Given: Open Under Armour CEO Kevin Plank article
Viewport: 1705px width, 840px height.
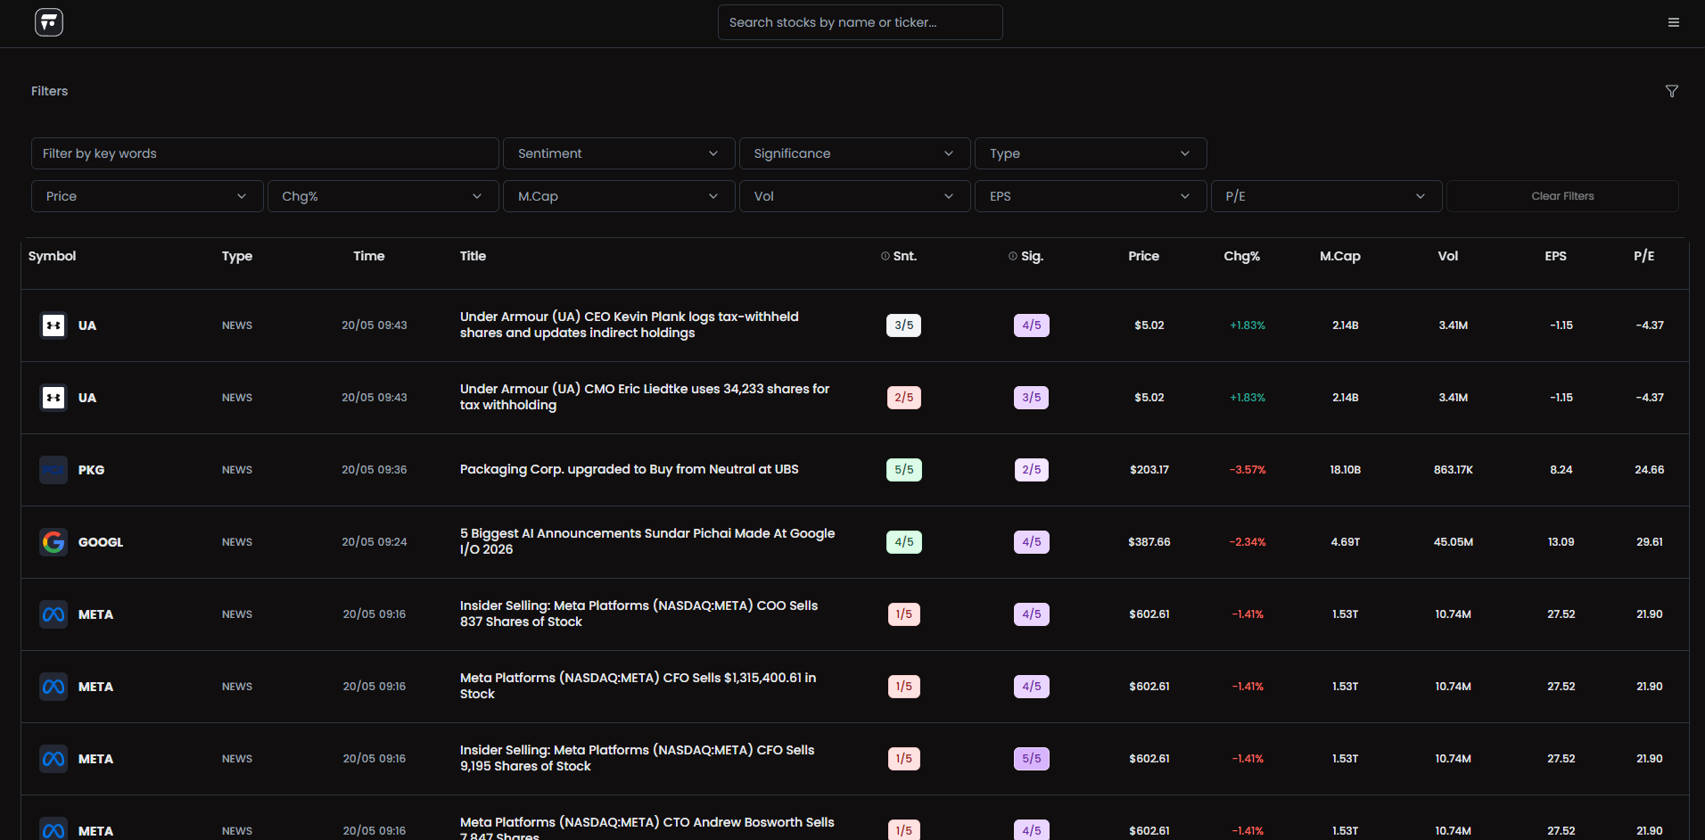Looking at the screenshot, I should coord(629,325).
